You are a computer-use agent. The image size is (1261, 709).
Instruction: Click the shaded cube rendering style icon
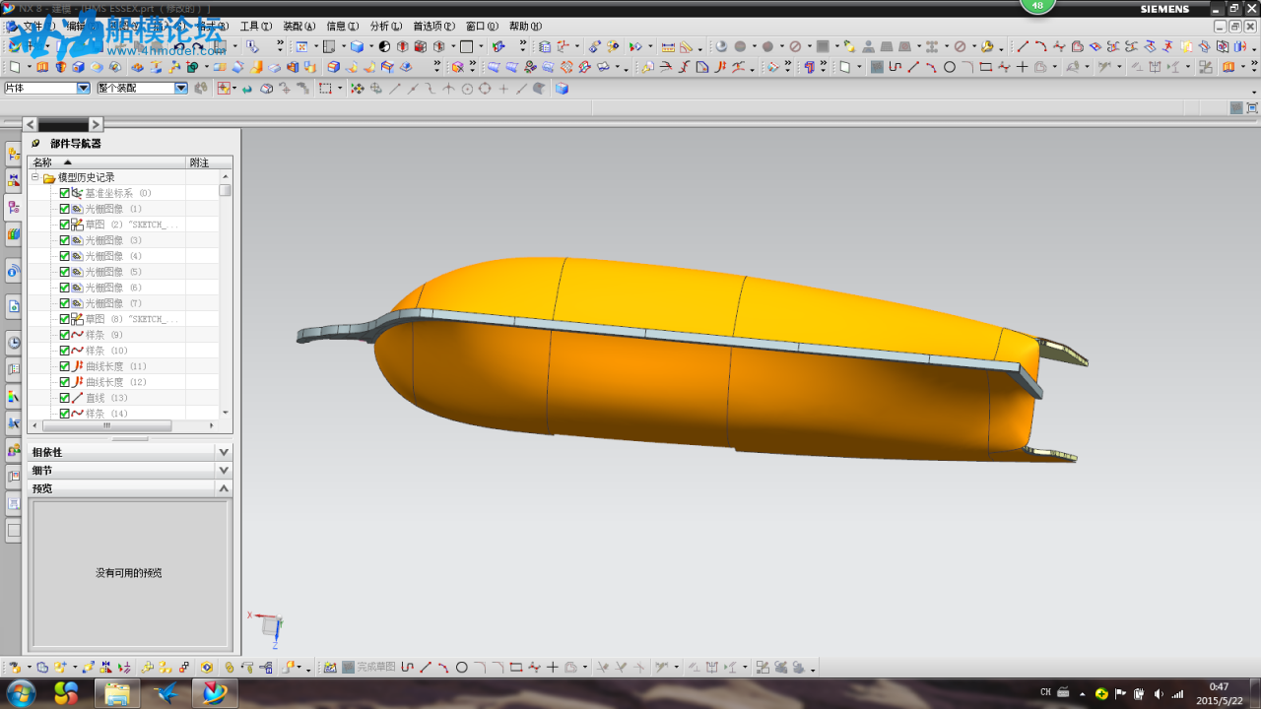[x=357, y=46]
